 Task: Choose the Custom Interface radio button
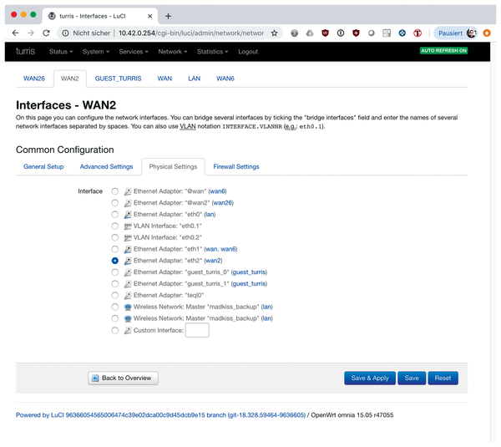[114, 330]
